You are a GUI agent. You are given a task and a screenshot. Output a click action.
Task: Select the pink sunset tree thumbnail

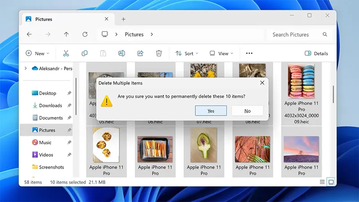[x=301, y=149]
